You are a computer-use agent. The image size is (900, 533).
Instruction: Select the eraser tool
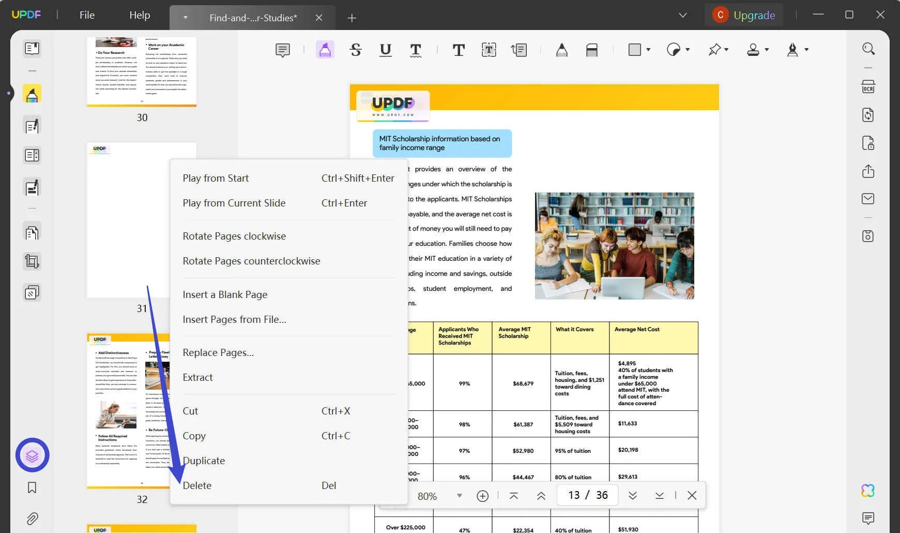(x=592, y=50)
